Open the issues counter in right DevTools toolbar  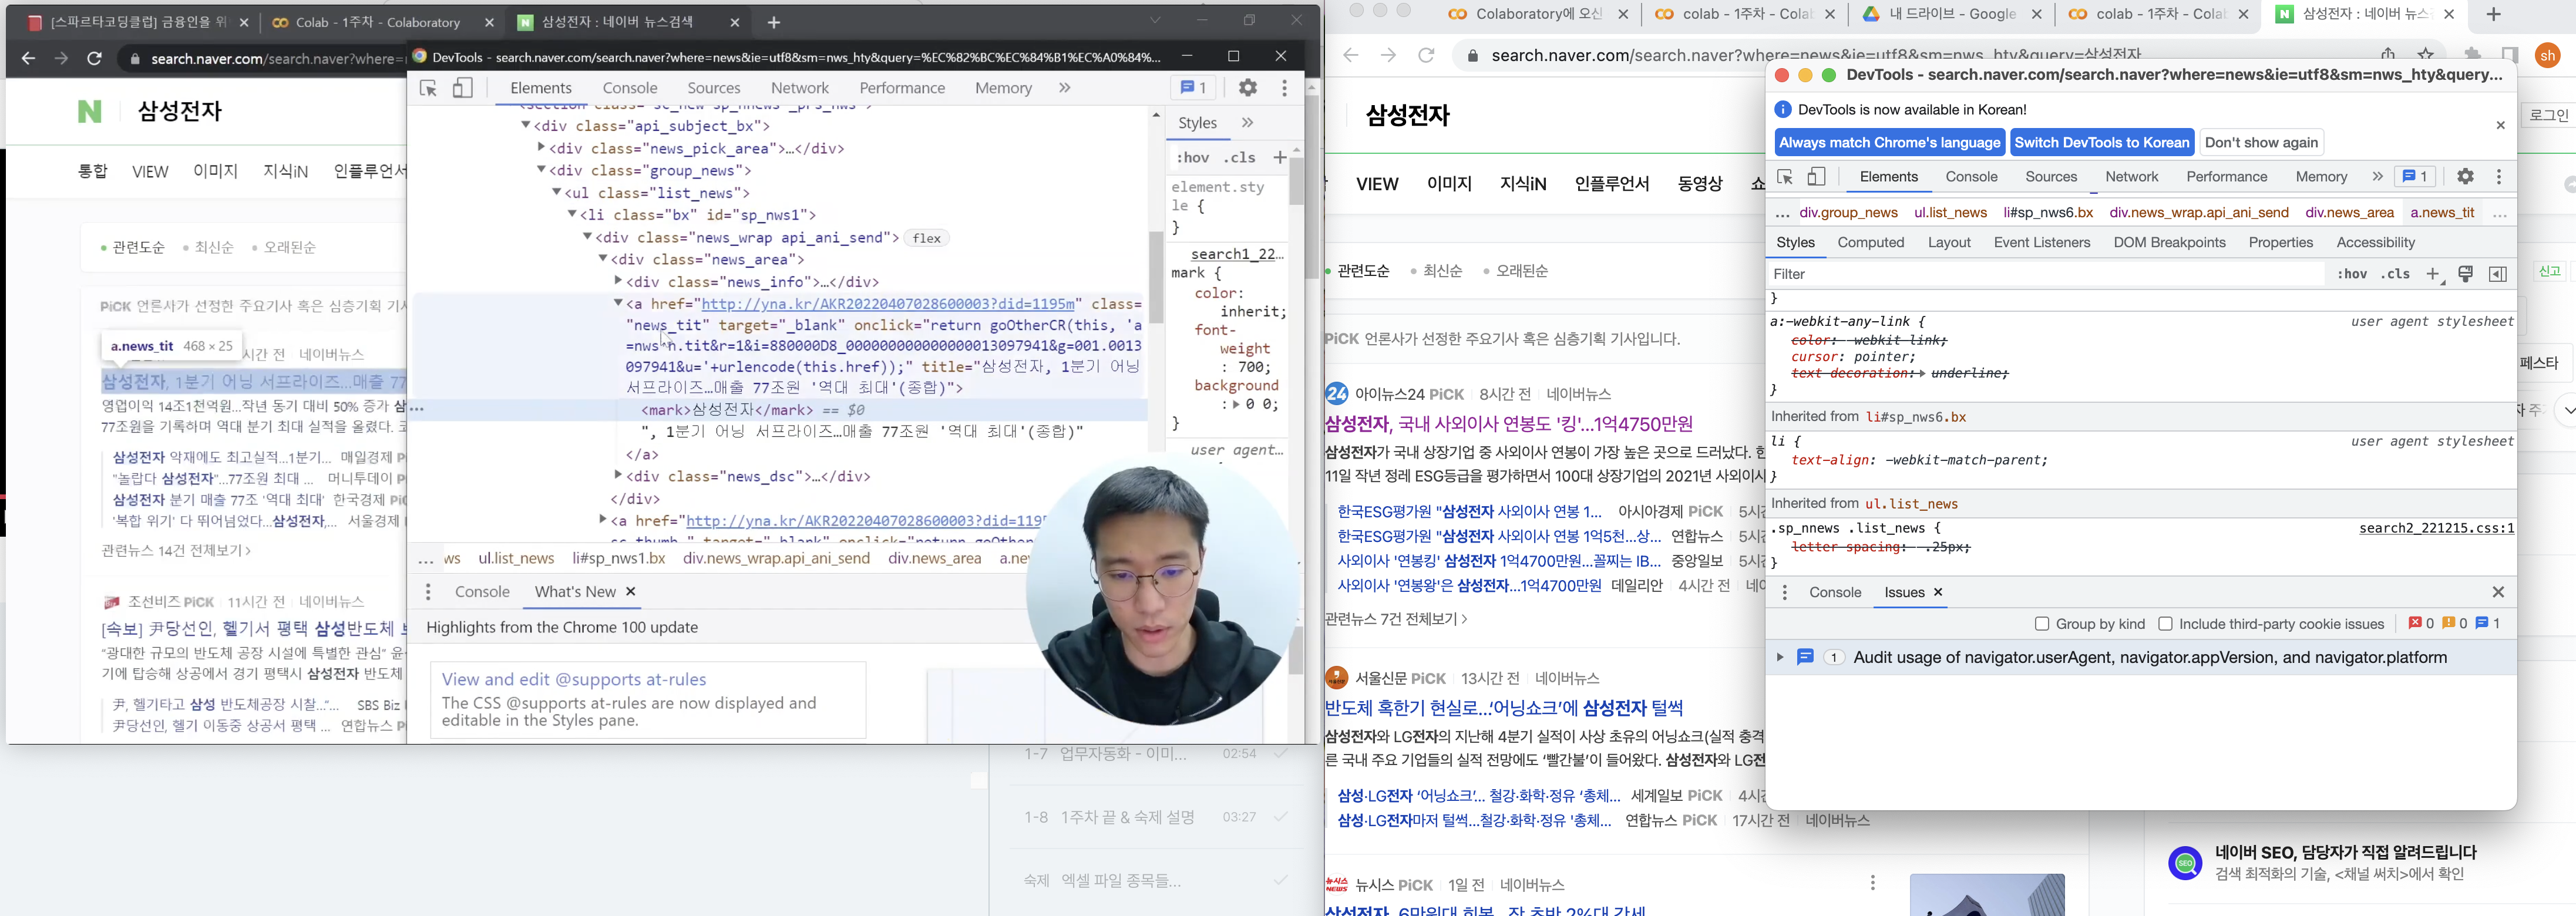tap(2414, 177)
